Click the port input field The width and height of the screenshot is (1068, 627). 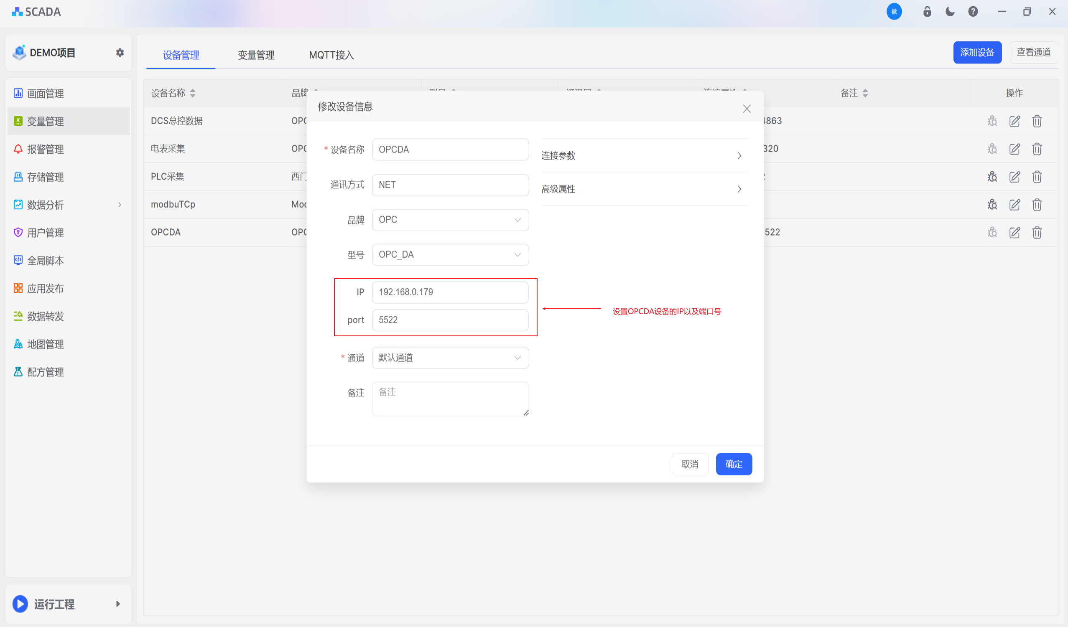[450, 320]
